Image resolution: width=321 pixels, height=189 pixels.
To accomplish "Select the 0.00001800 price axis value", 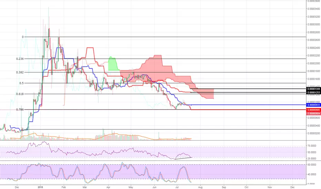I will point(314,71).
